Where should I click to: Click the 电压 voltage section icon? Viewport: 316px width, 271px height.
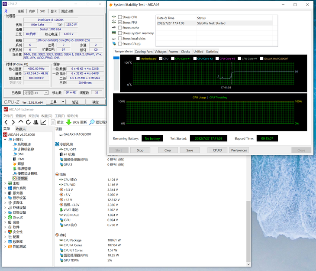coord(57,174)
